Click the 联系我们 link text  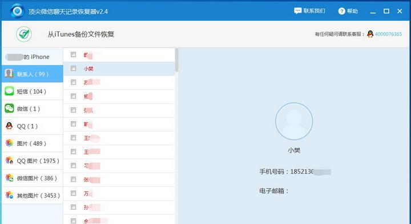[x=315, y=11]
